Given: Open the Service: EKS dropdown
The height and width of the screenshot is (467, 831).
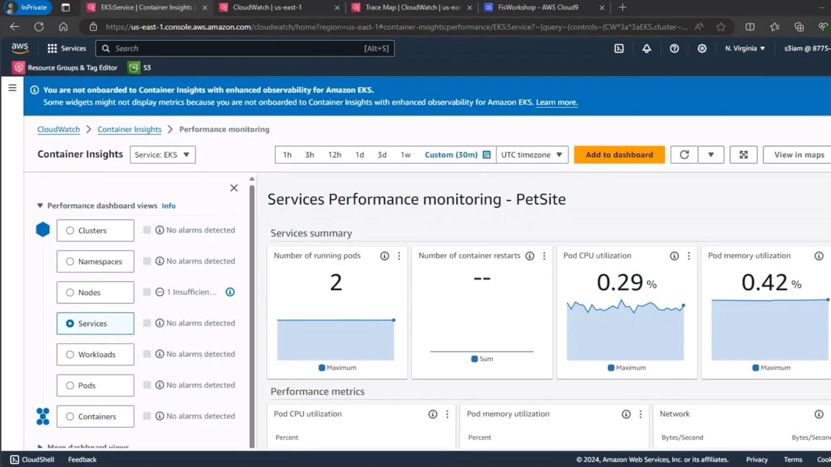Looking at the screenshot, I should [162, 155].
